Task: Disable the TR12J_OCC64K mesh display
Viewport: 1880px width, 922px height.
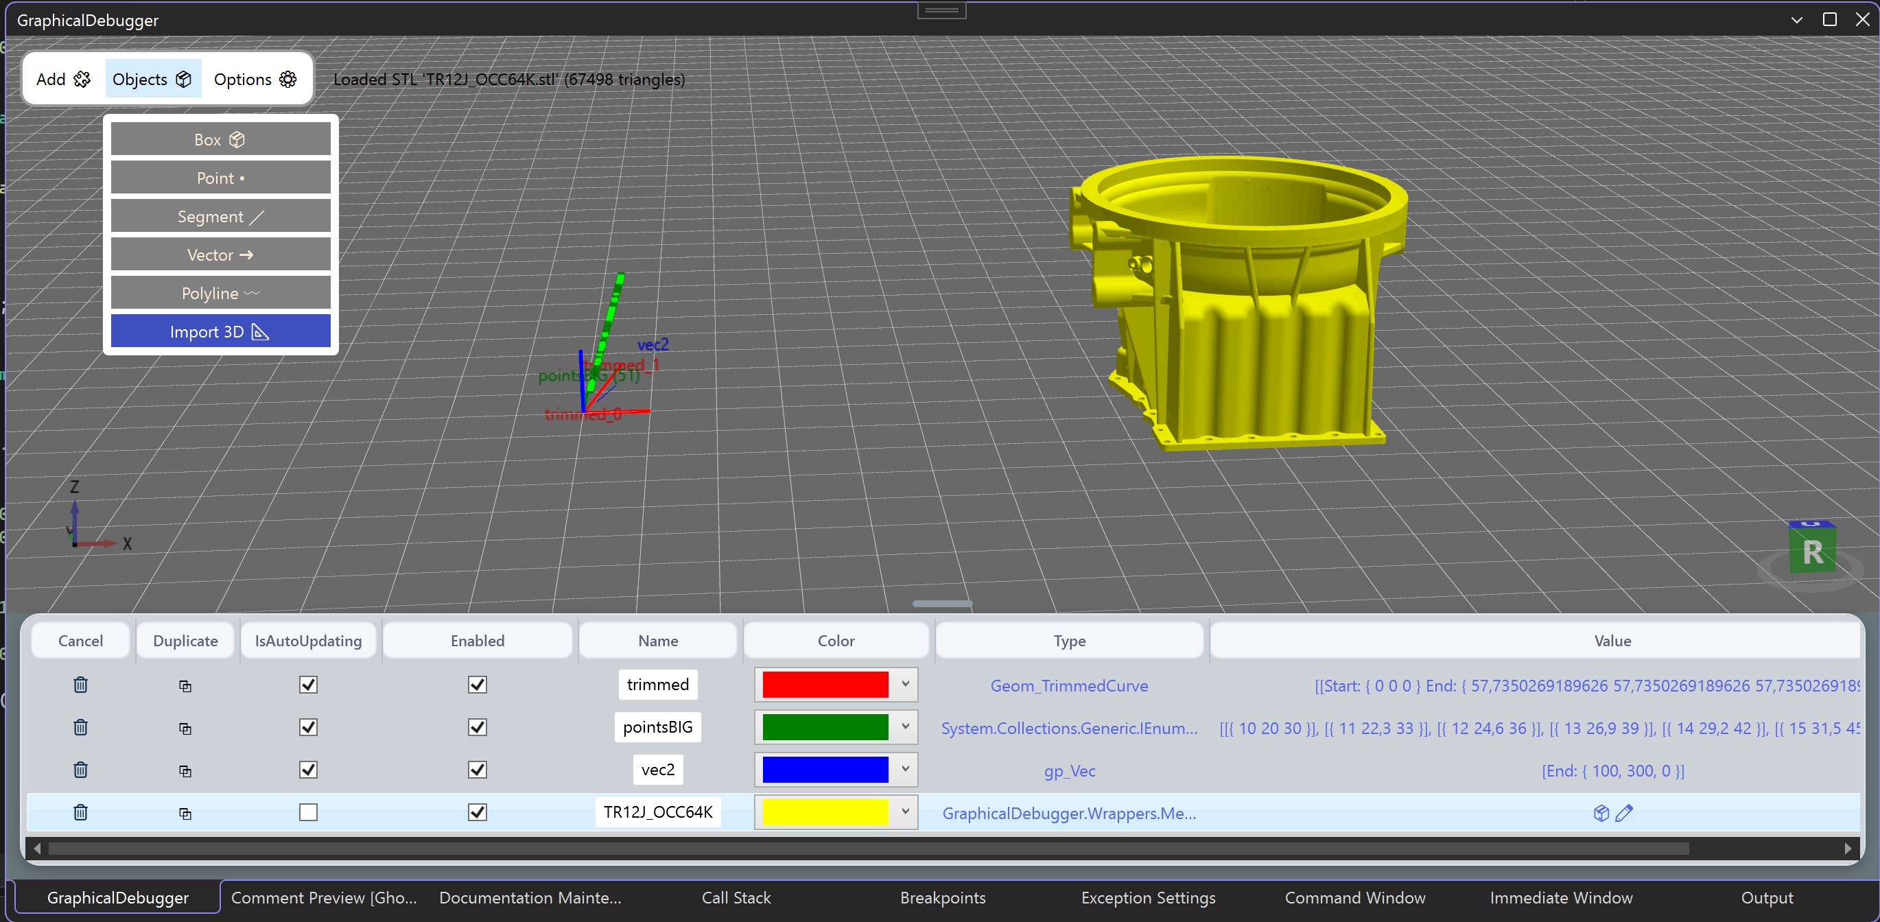Action: pyautogui.click(x=478, y=811)
